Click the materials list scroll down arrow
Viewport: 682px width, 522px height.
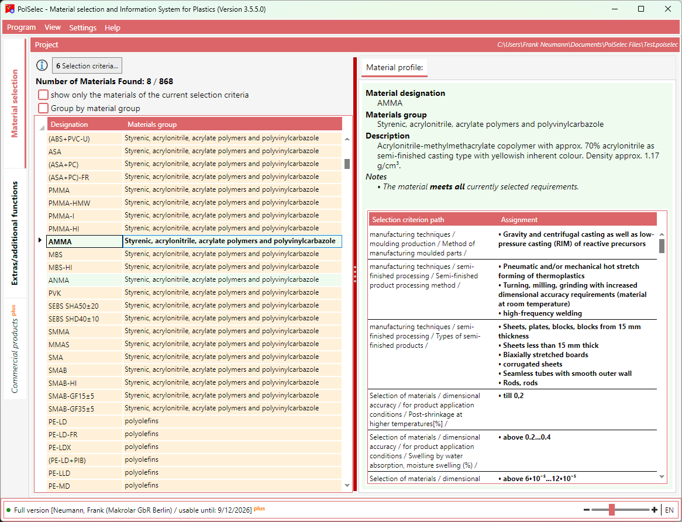[x=347, y=486]
